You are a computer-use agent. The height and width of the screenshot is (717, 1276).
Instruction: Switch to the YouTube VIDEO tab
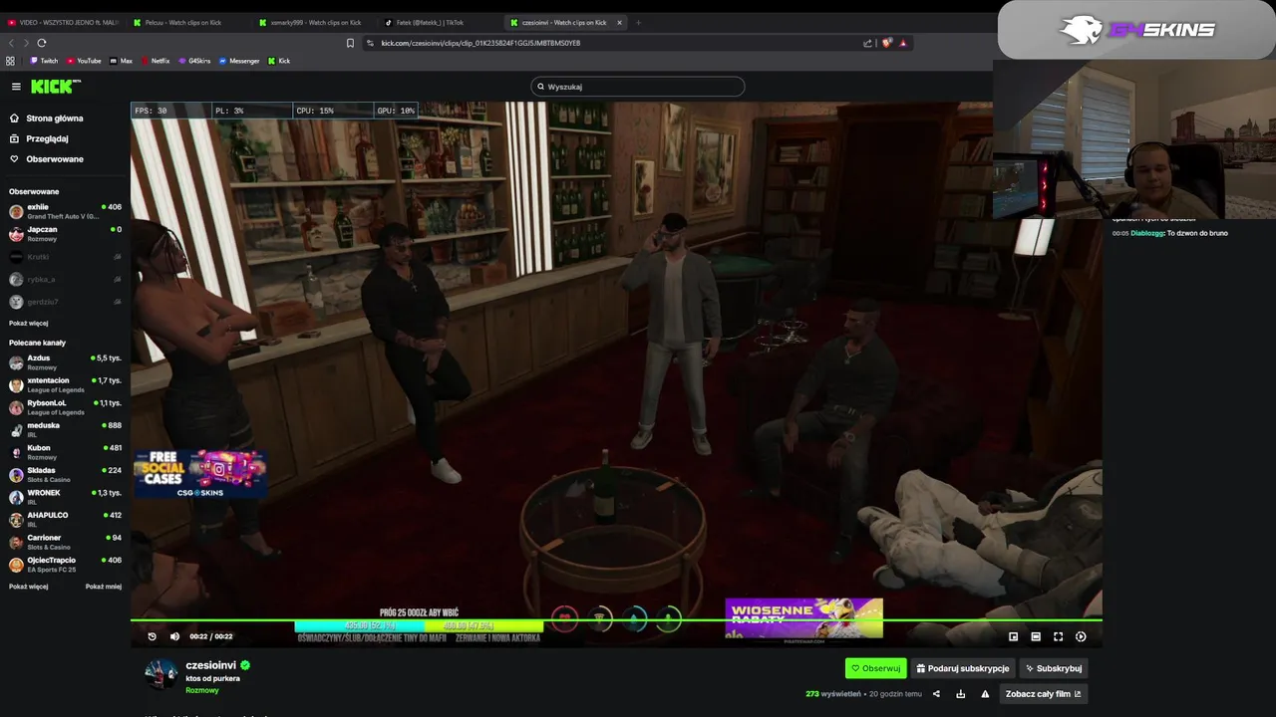coord(62,22)
